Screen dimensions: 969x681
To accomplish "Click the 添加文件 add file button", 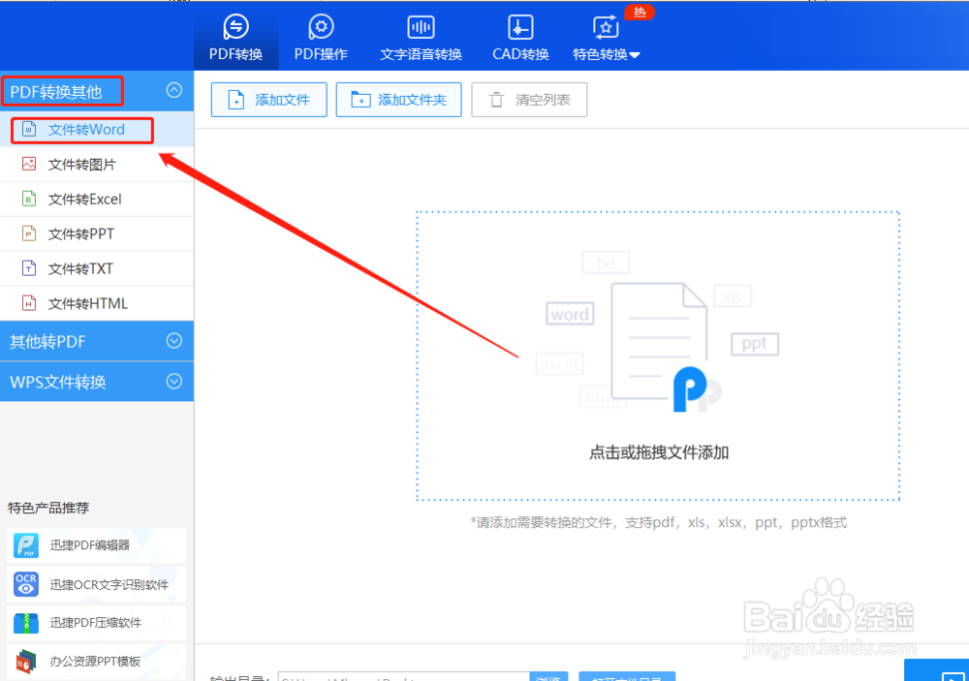I will tap(268, 100).
